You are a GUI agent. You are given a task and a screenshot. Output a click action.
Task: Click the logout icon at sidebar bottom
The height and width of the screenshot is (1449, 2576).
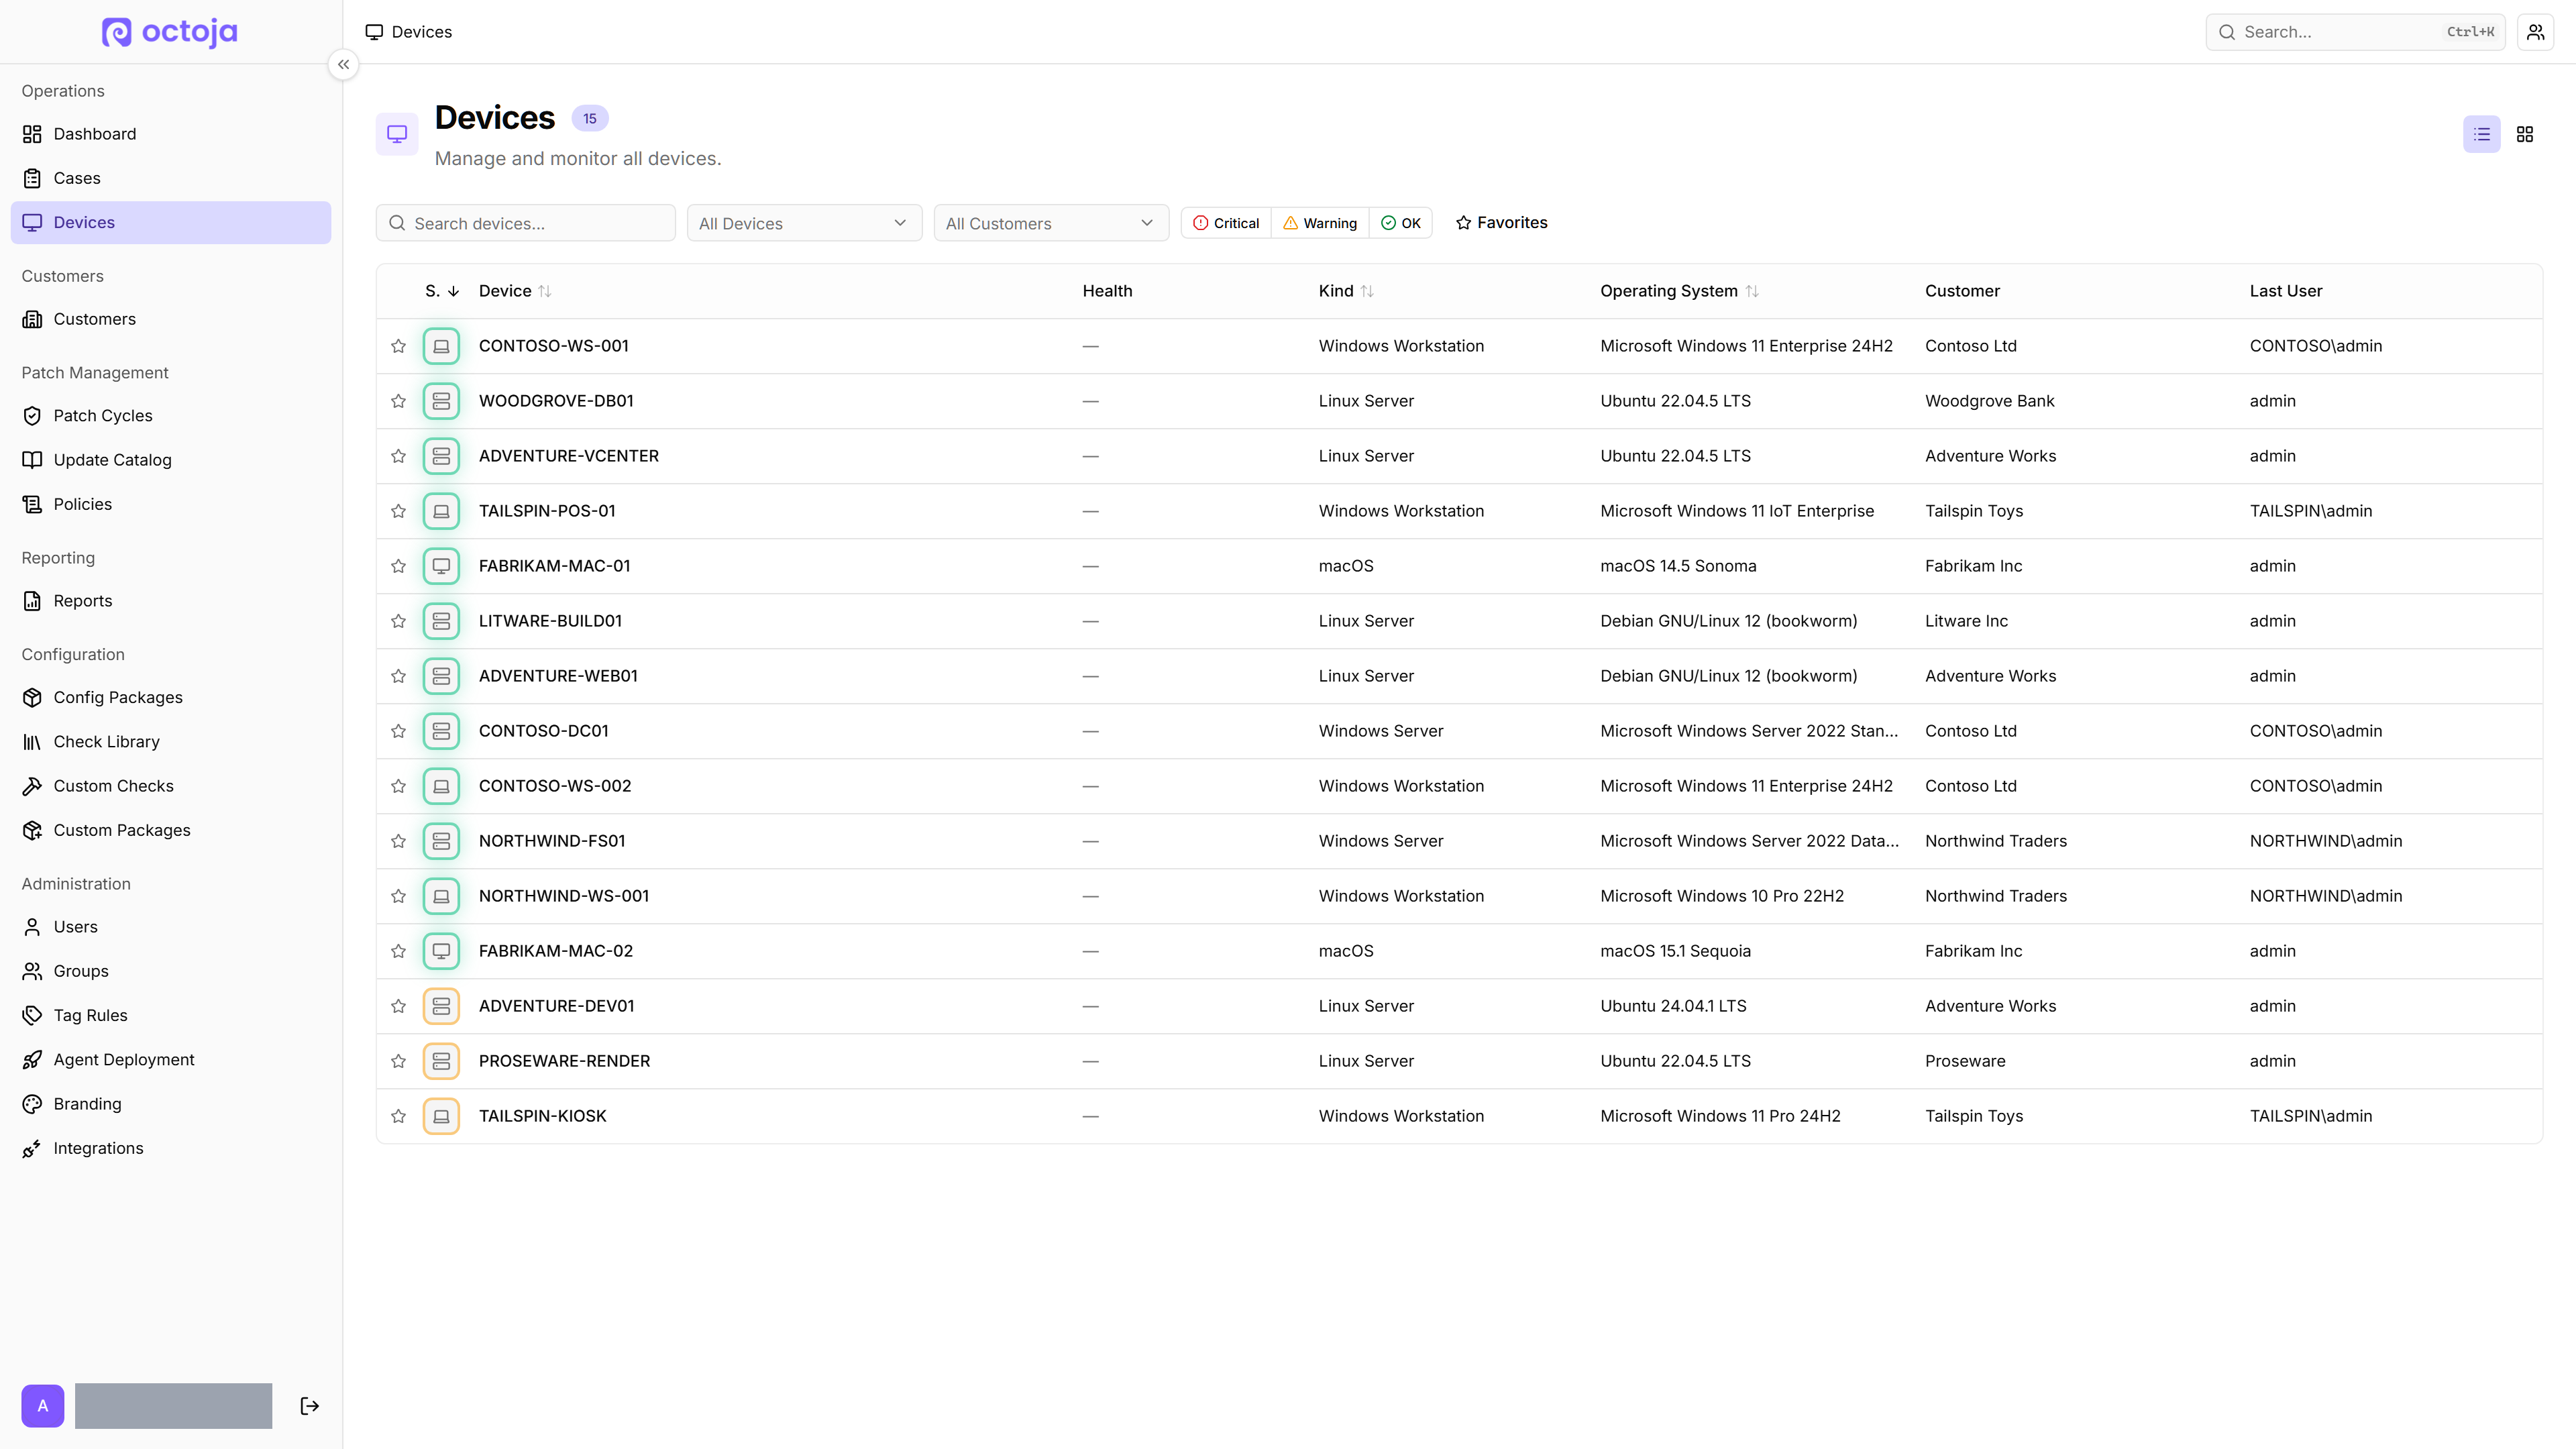click(x=310, y=1406)
